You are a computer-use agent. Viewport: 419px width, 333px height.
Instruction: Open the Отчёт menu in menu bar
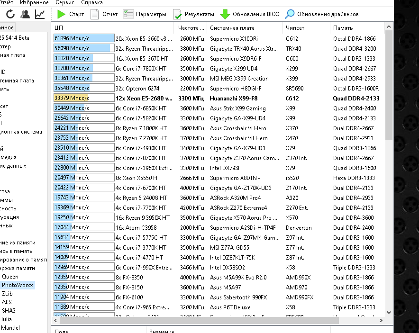[7, 3]
